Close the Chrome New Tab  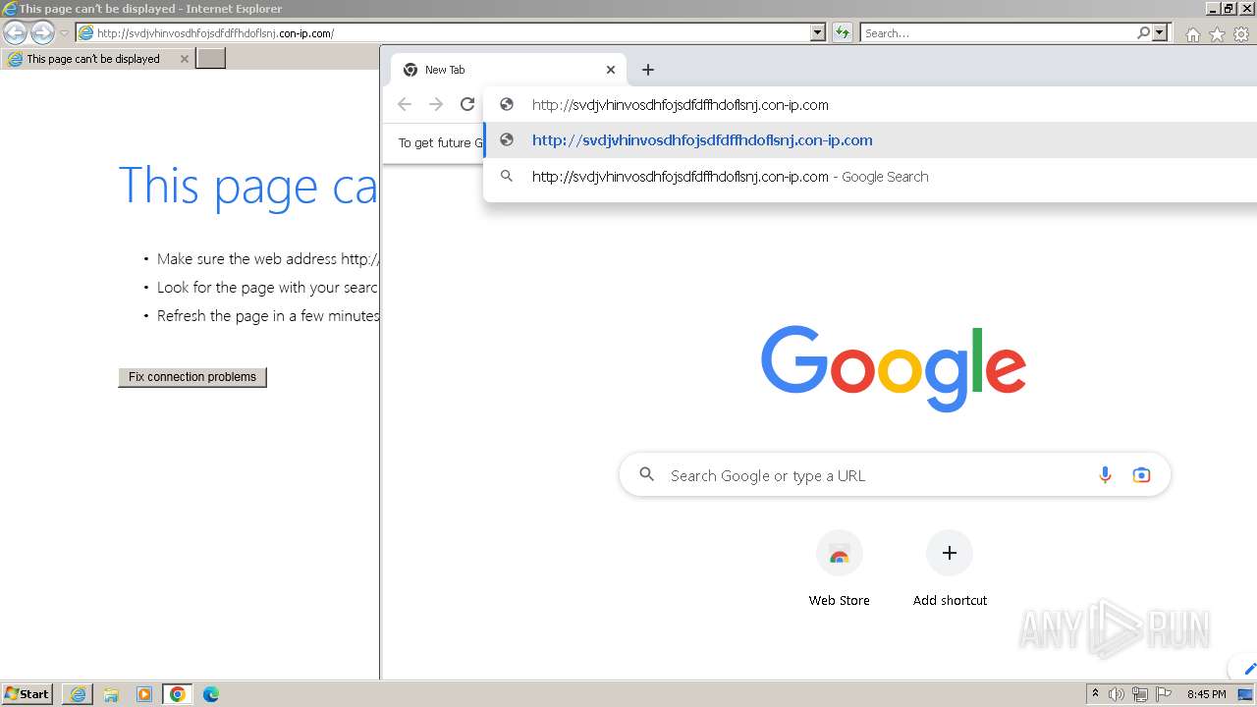(x=611, y=70)
